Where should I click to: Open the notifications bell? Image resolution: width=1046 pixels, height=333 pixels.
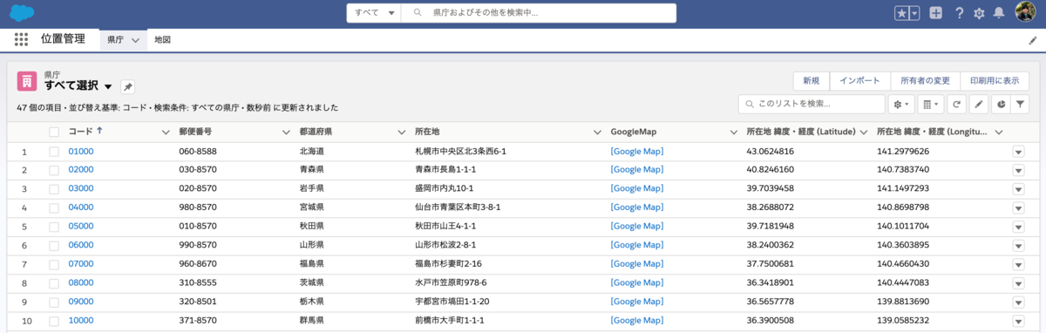[x=999, y=13]
